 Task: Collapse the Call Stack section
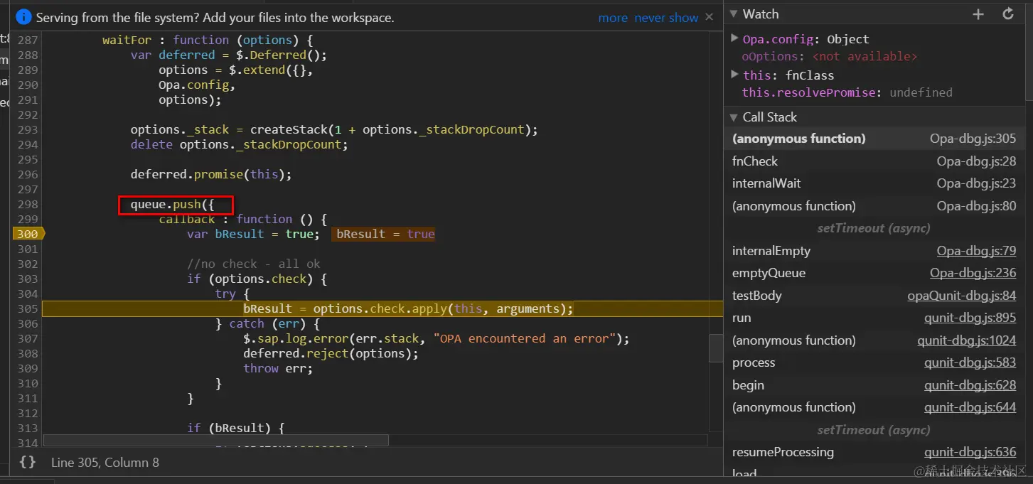tap(734, 117)
